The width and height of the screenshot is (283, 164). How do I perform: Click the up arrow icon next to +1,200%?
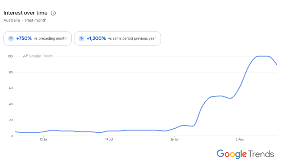point(81,38)
